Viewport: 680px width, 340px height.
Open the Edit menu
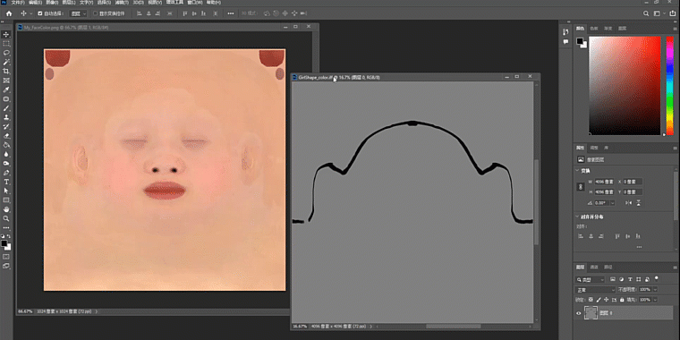point(36,3)
